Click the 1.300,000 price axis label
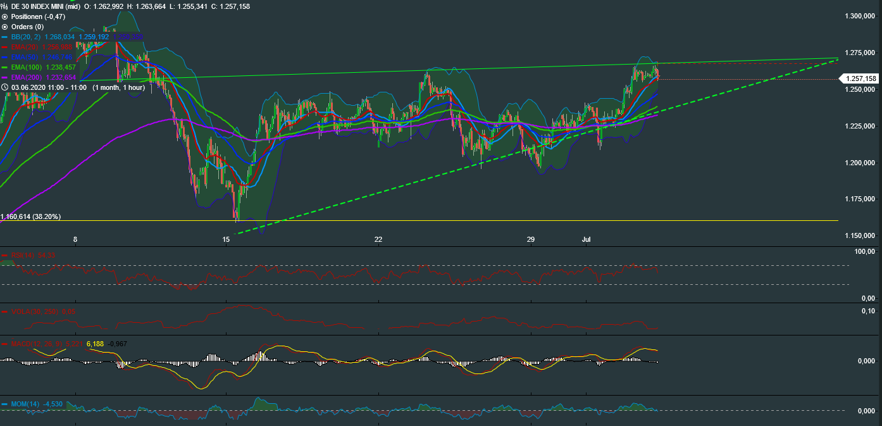 pos(859,16)
